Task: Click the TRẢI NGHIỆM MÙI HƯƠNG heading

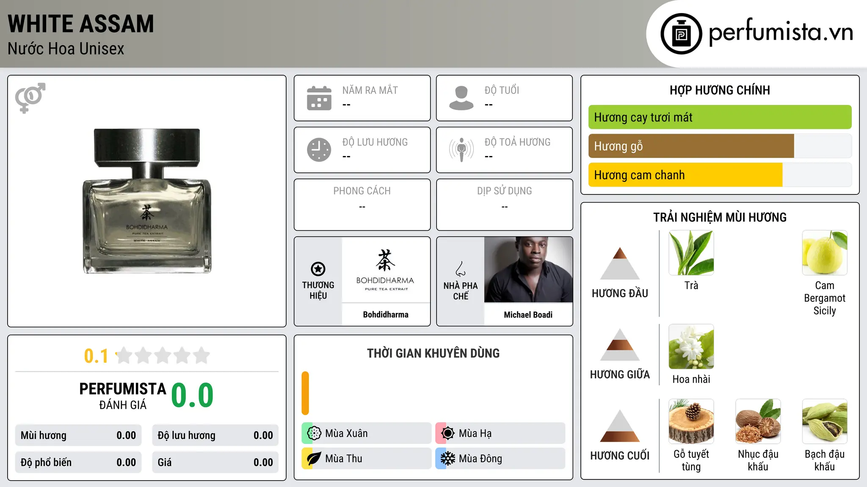Action: (720, 217)
